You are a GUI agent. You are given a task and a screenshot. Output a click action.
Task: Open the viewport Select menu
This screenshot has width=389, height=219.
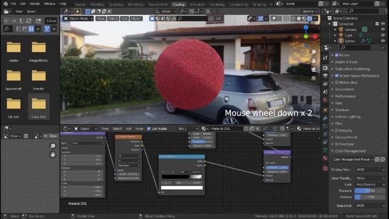112,19
